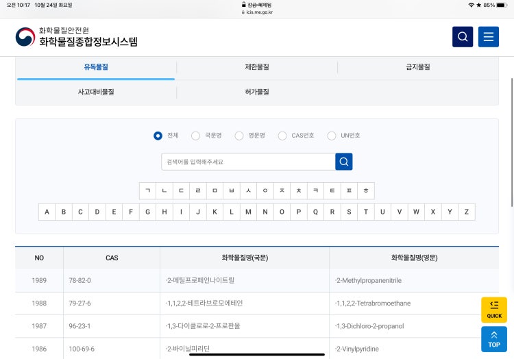Click the 화학물질안전원 logo emblem

[x=25, y=37]
